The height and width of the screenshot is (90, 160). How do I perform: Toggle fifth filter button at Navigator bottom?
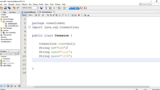point(15,86)
